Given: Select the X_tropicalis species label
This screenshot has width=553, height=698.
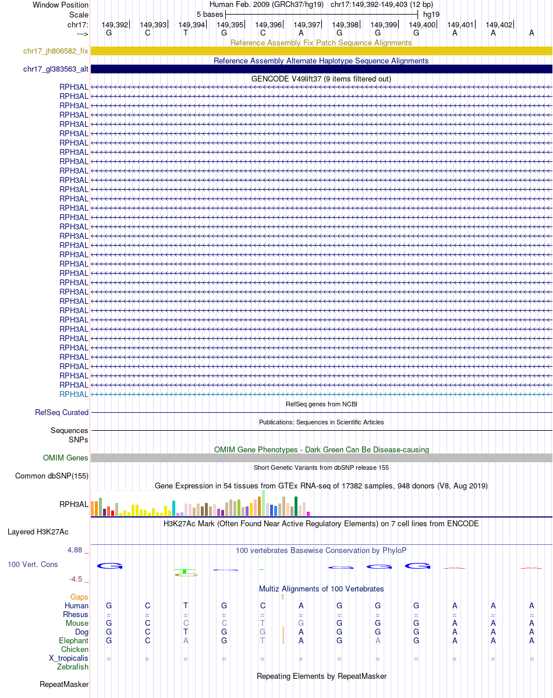Looking at the screenshot, I should pos(69,658).
